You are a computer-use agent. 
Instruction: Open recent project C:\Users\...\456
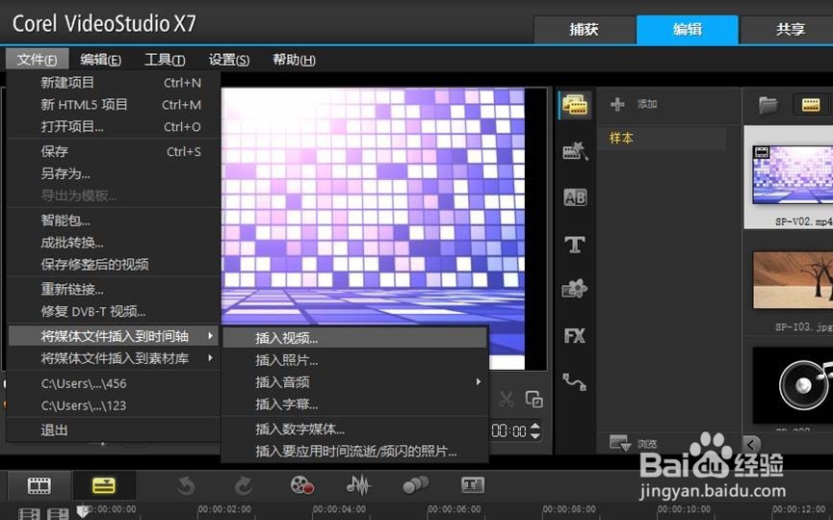click(114, 383)
